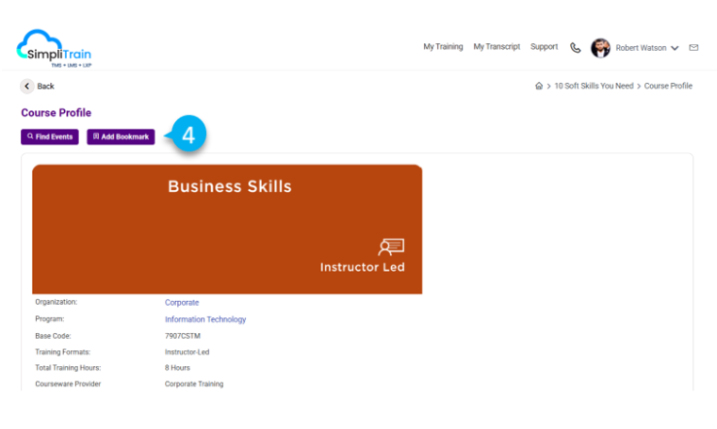Open the My Training menu

pyautogui.click(x=443, y=47)
